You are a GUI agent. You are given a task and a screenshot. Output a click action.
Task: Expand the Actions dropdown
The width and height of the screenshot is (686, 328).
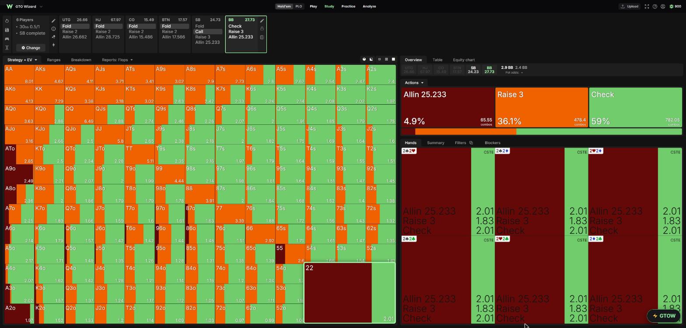(x=414, y=83)
